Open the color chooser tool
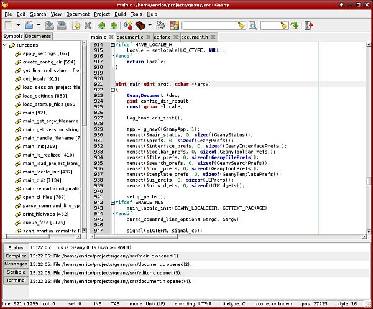The height and width of the screenshot is (309, 373). click(174, 25)
